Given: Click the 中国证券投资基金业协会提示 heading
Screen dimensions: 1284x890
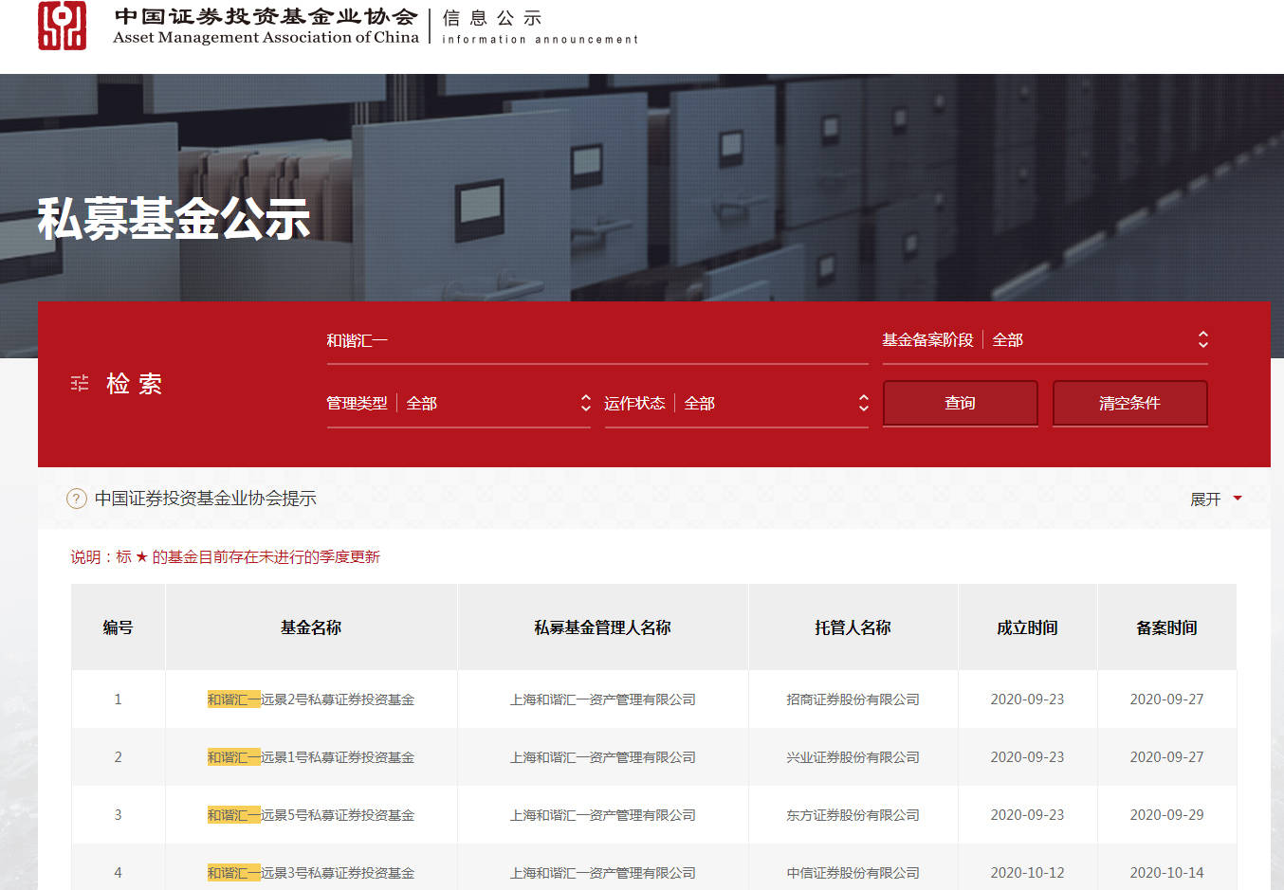Looking at the screenshot, I should [206, 499].
